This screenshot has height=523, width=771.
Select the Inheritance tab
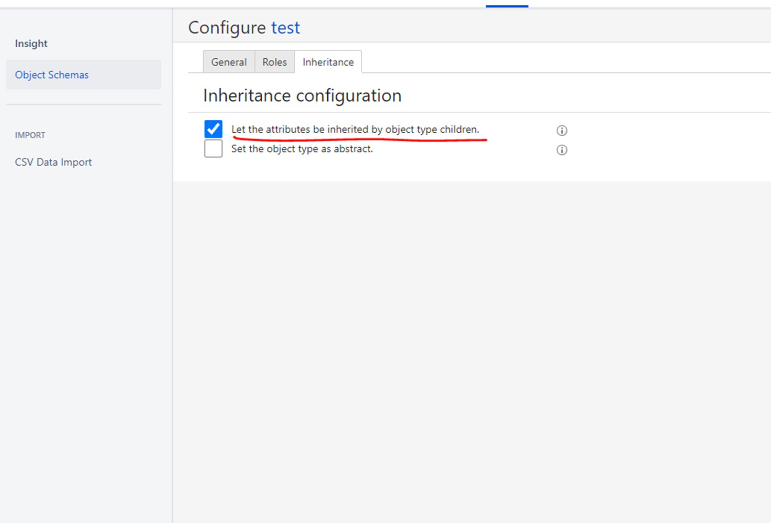[328, 62]
